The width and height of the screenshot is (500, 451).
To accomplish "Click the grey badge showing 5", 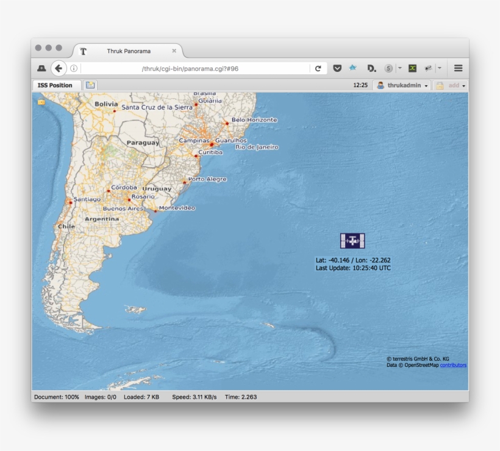I will (x=388, y=68).
